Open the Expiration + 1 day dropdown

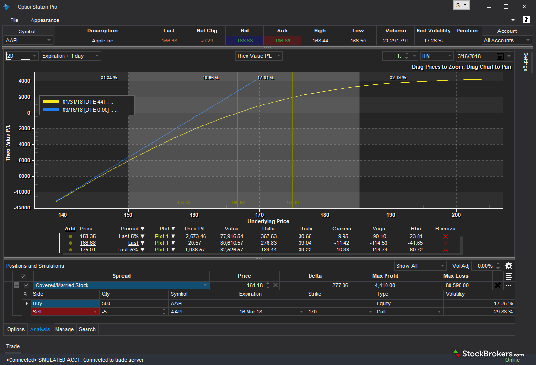[71, 56]
